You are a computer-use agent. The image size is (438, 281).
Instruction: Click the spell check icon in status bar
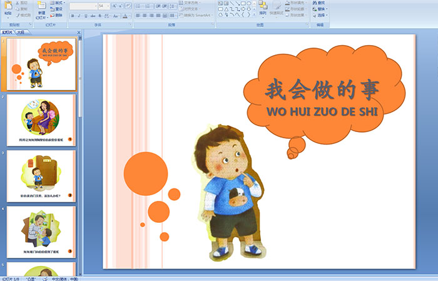(x=44, y=278)
